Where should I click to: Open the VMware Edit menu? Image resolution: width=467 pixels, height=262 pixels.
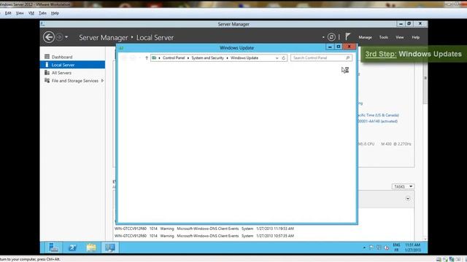[x=8, y=13]
